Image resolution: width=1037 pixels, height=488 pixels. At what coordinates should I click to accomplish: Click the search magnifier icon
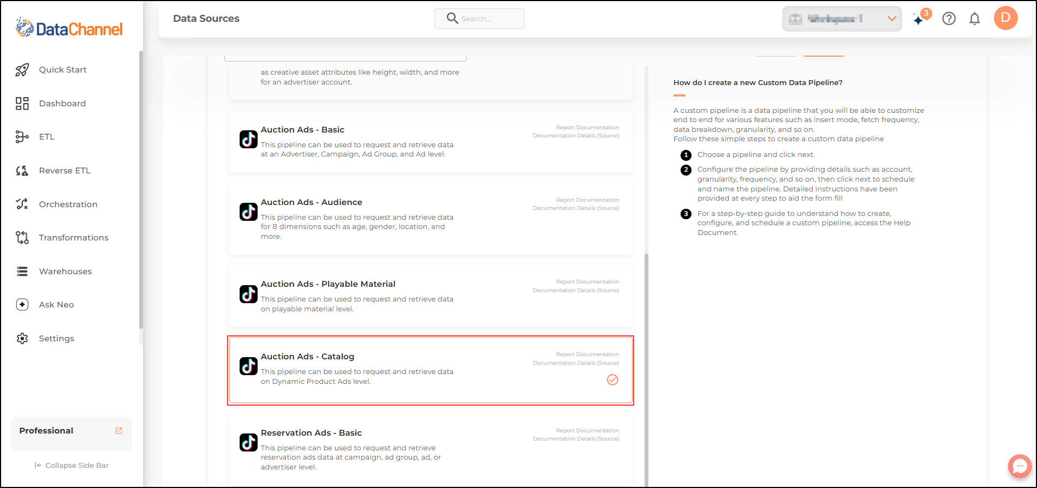(452, 19)
